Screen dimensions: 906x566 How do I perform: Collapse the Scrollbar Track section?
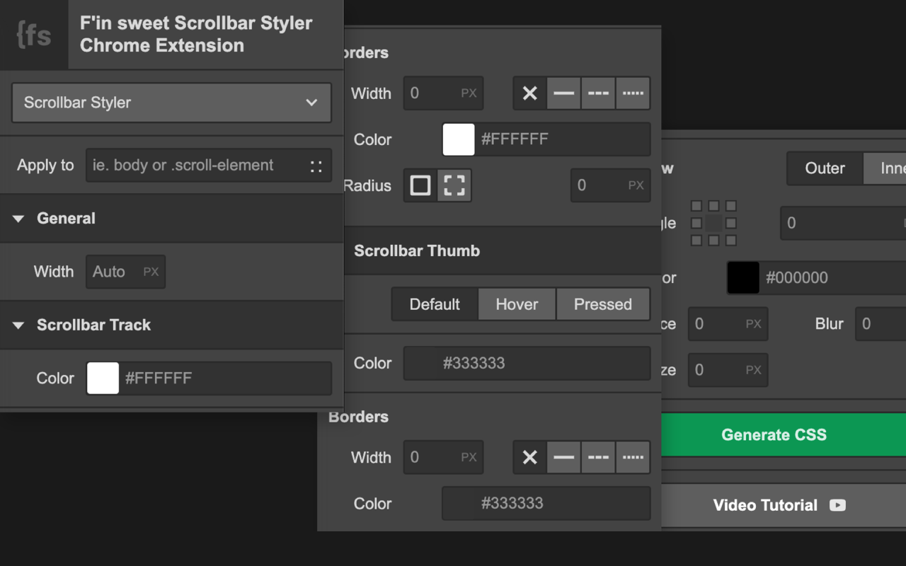pos(19,325)
